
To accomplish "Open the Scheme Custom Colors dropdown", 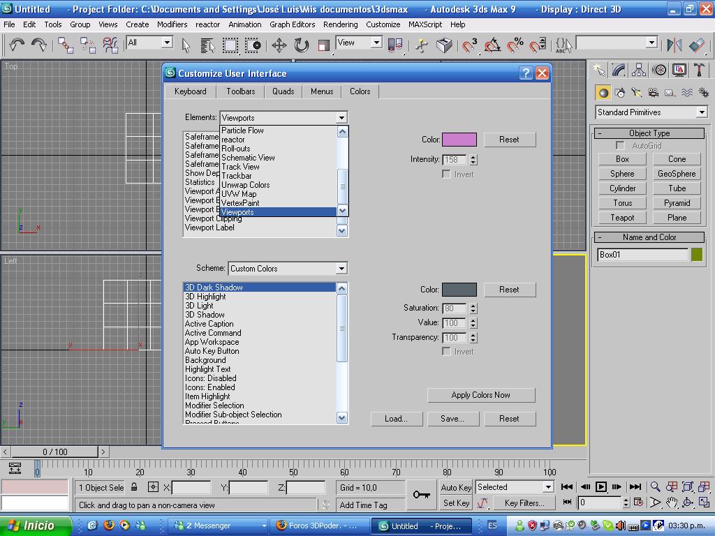I will pyautogui.click(x=288, y=269).
